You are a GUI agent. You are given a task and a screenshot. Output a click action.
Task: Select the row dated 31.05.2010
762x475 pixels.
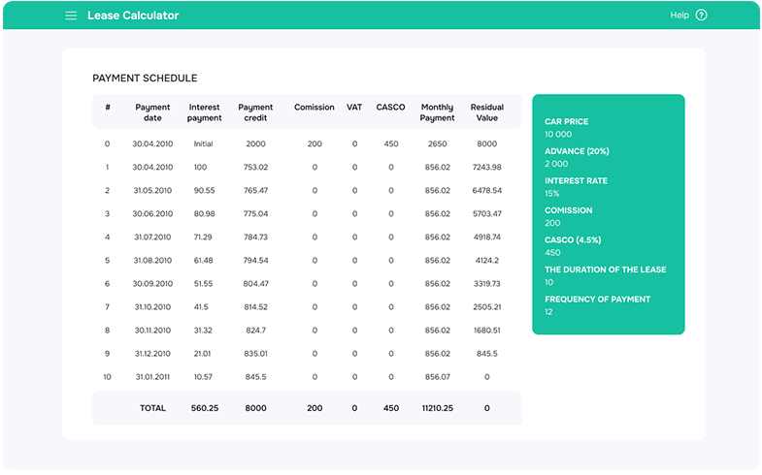(x=153, y=190)
